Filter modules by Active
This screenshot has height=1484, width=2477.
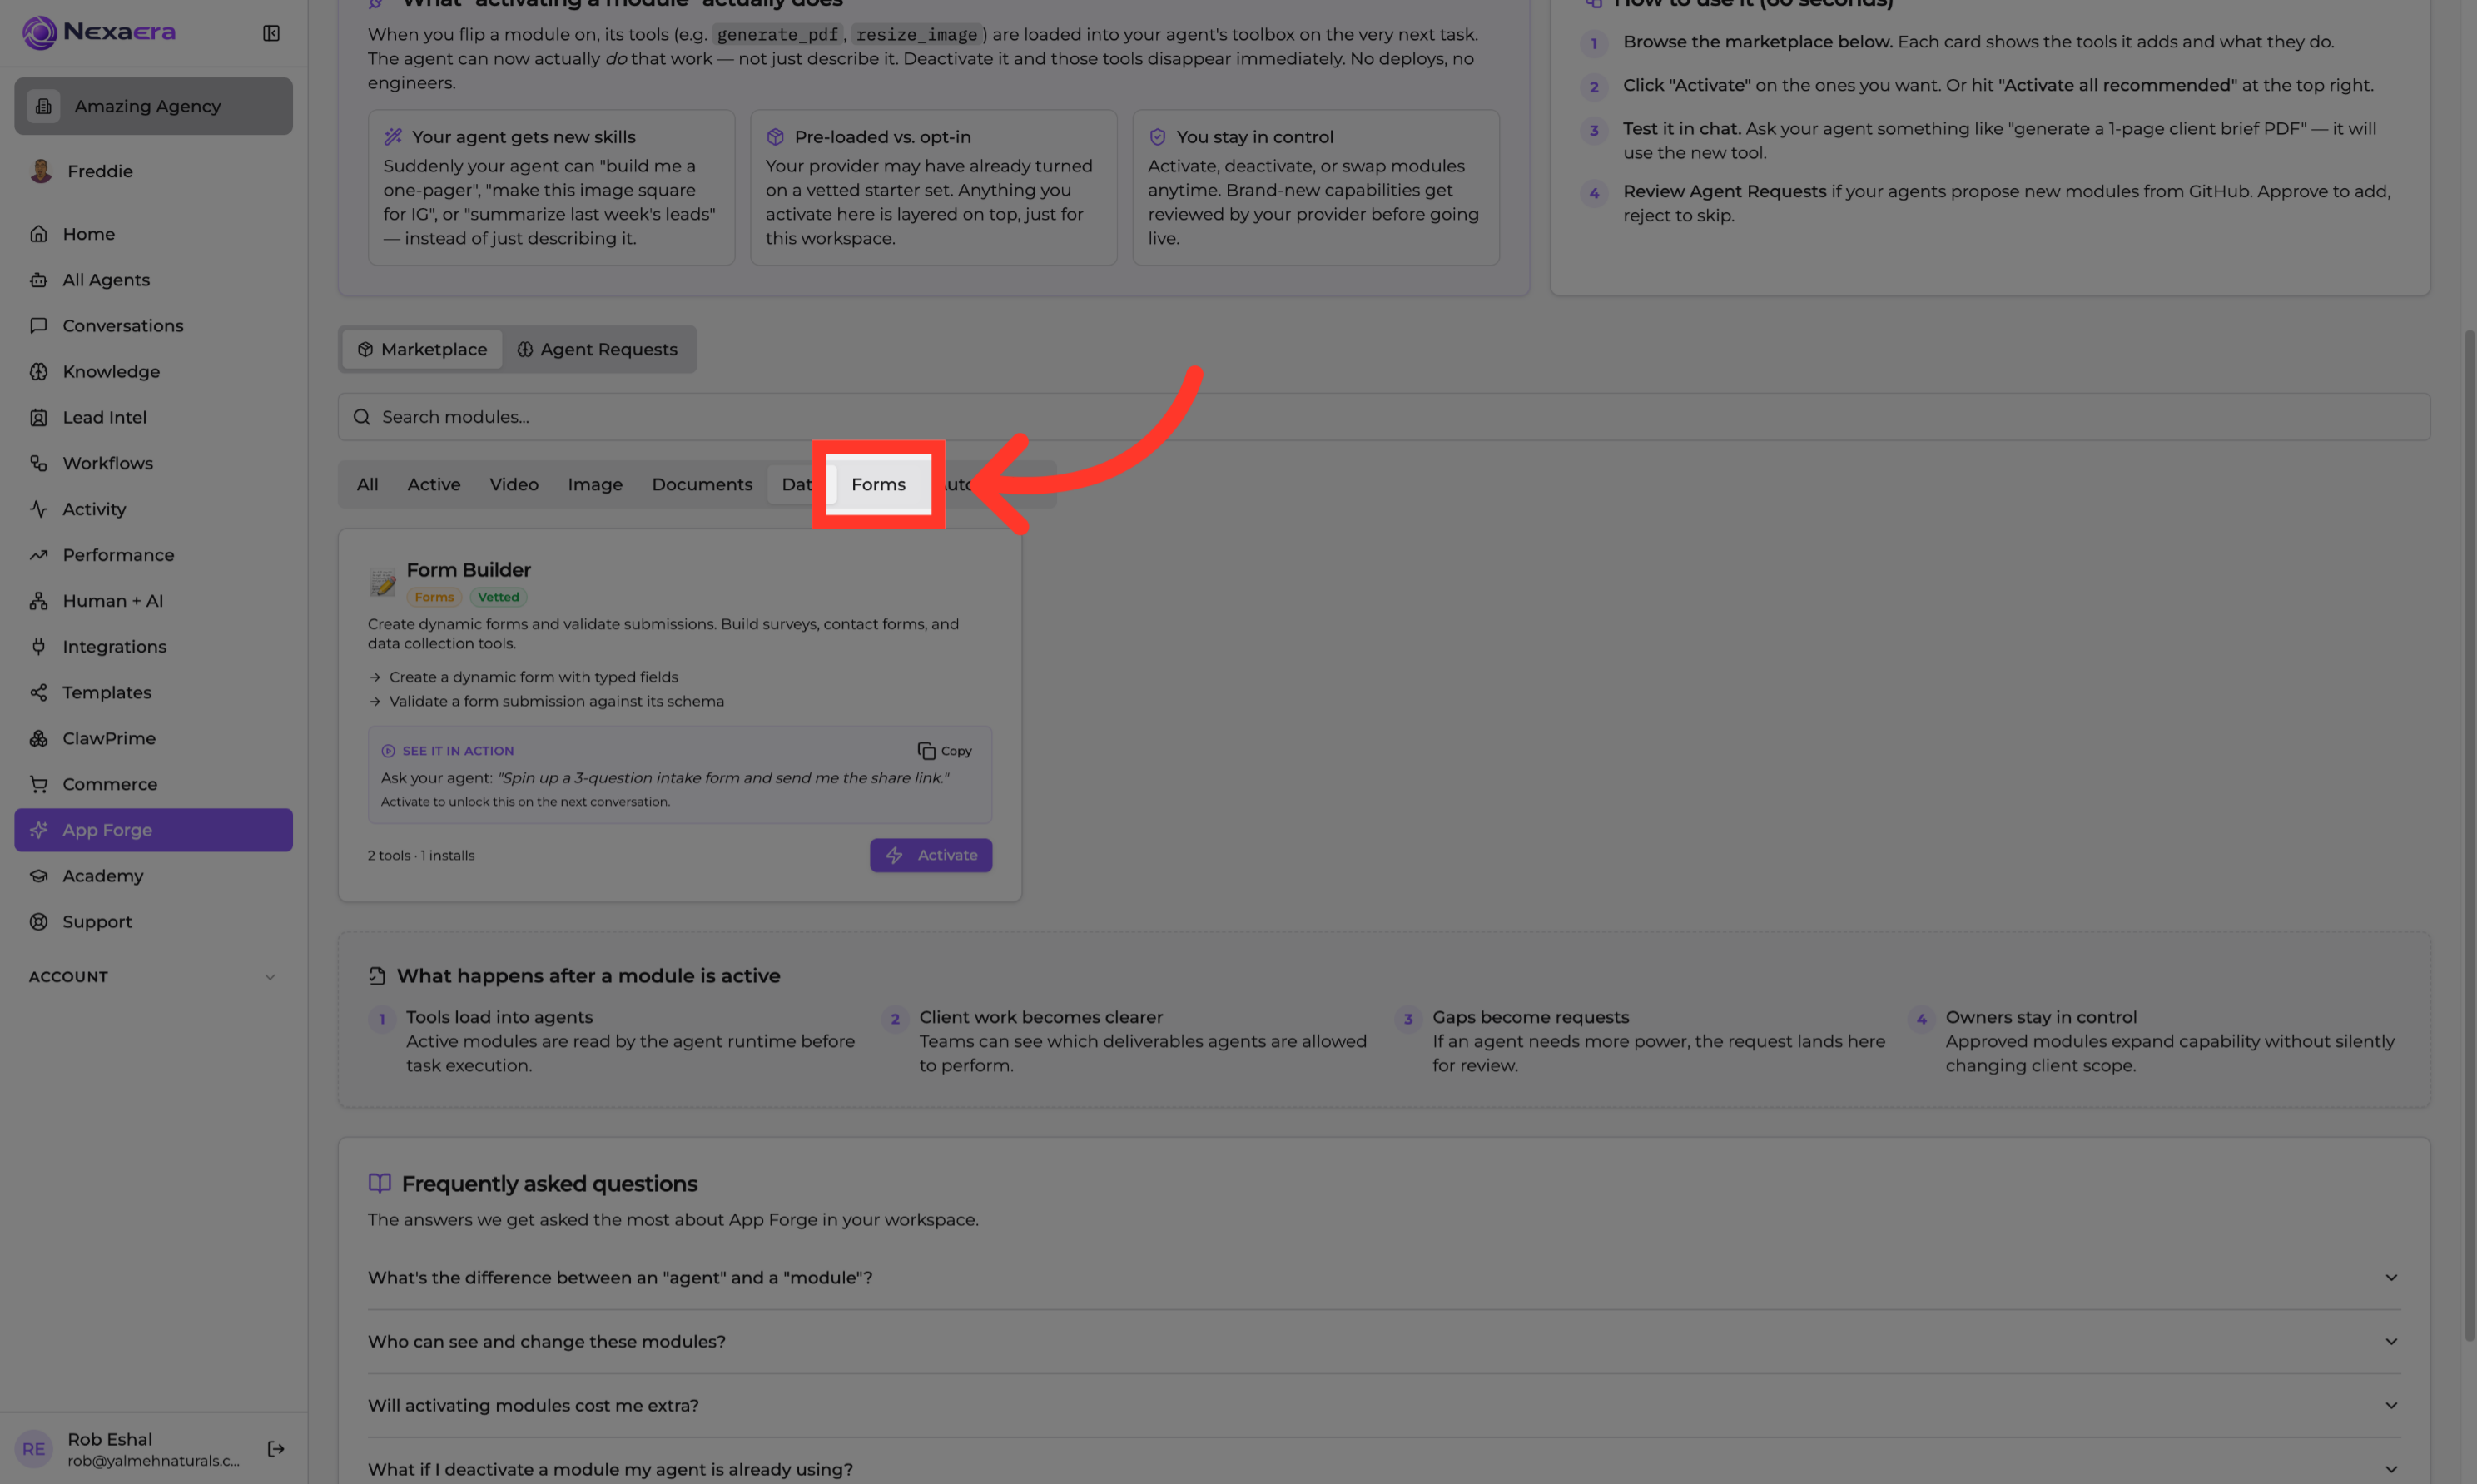coord(434,485)
